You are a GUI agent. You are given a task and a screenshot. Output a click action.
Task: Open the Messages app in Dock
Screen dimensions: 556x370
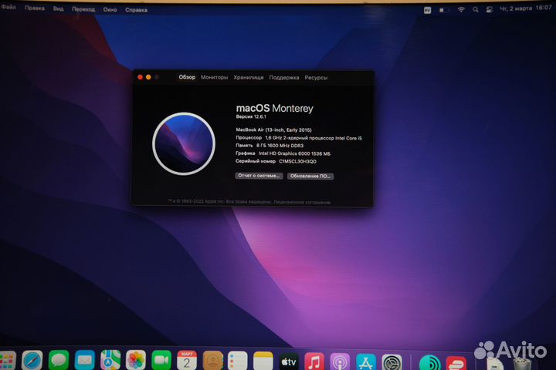[59, 361]
